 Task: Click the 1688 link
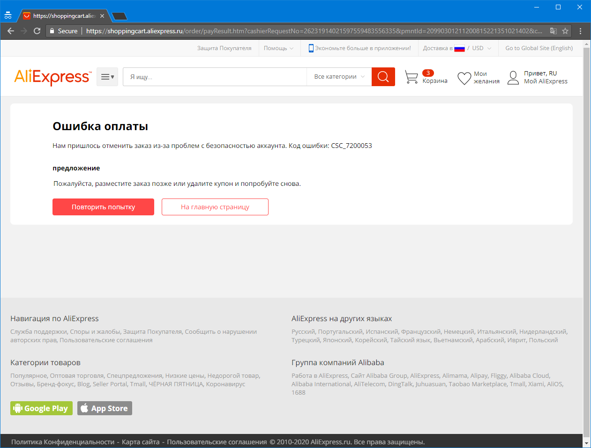298,393
